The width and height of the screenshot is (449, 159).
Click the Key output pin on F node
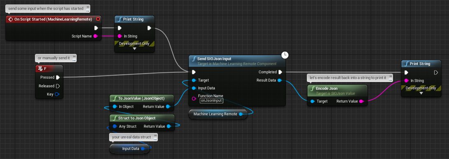click(x=57, y=94)
